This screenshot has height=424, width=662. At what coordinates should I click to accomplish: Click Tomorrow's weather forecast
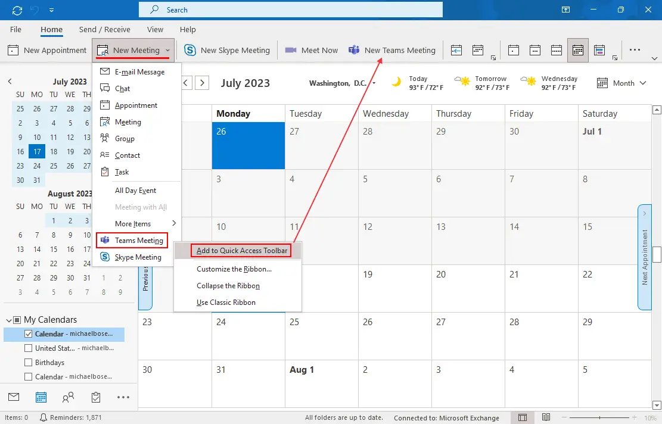click(x=482, y=83)
